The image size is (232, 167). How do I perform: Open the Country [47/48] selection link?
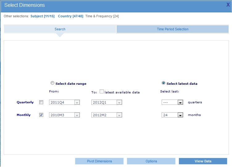pyautogui.click(x=70, y=16)
